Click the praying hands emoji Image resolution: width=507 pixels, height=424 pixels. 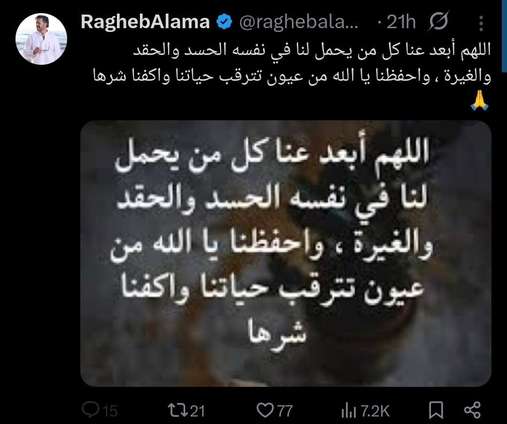pyautogui.click(x=480, y=100)
